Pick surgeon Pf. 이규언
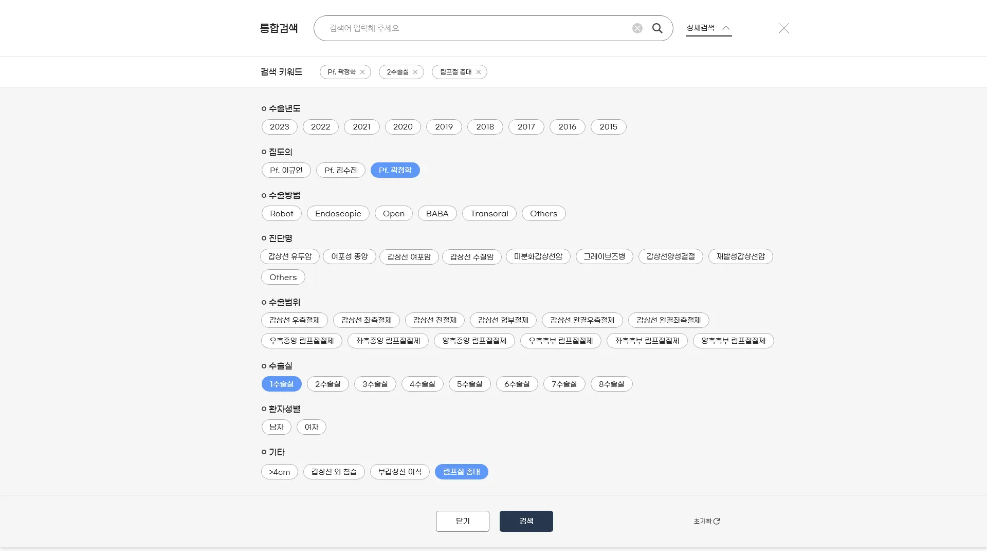Viewport: 987px width, 555px height. 286,170
